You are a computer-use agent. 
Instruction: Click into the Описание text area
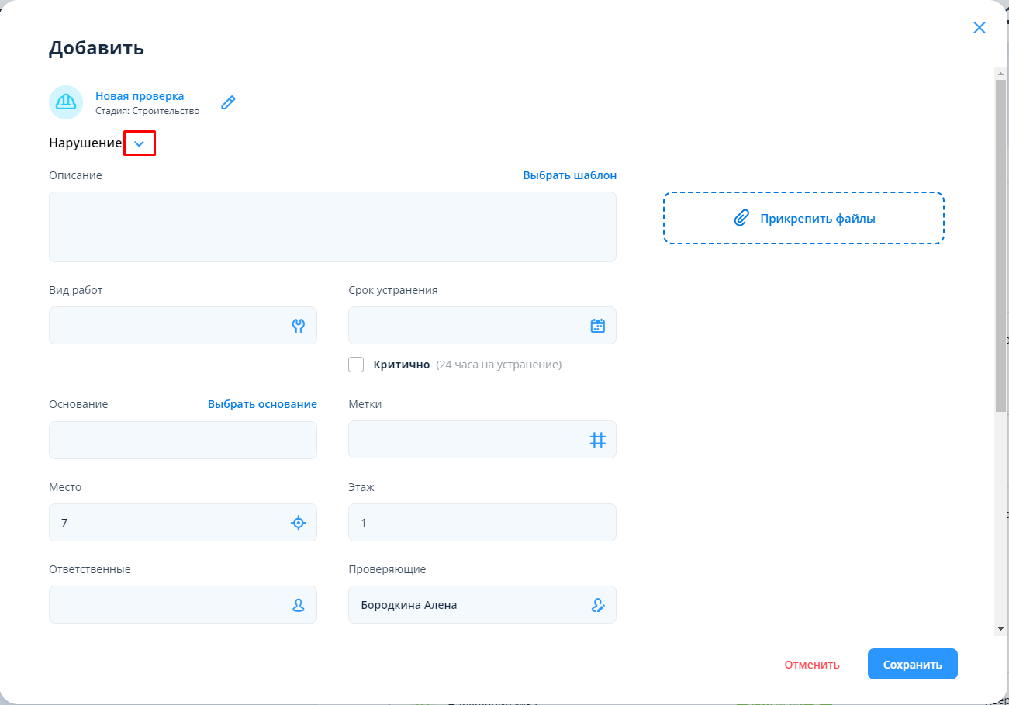[332, 226]
